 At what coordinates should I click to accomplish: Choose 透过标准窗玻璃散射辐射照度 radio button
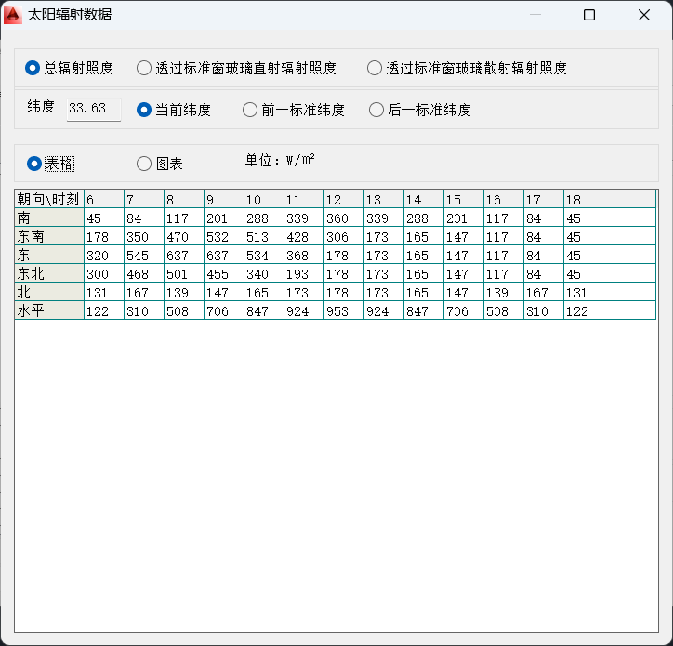point(375,68)
